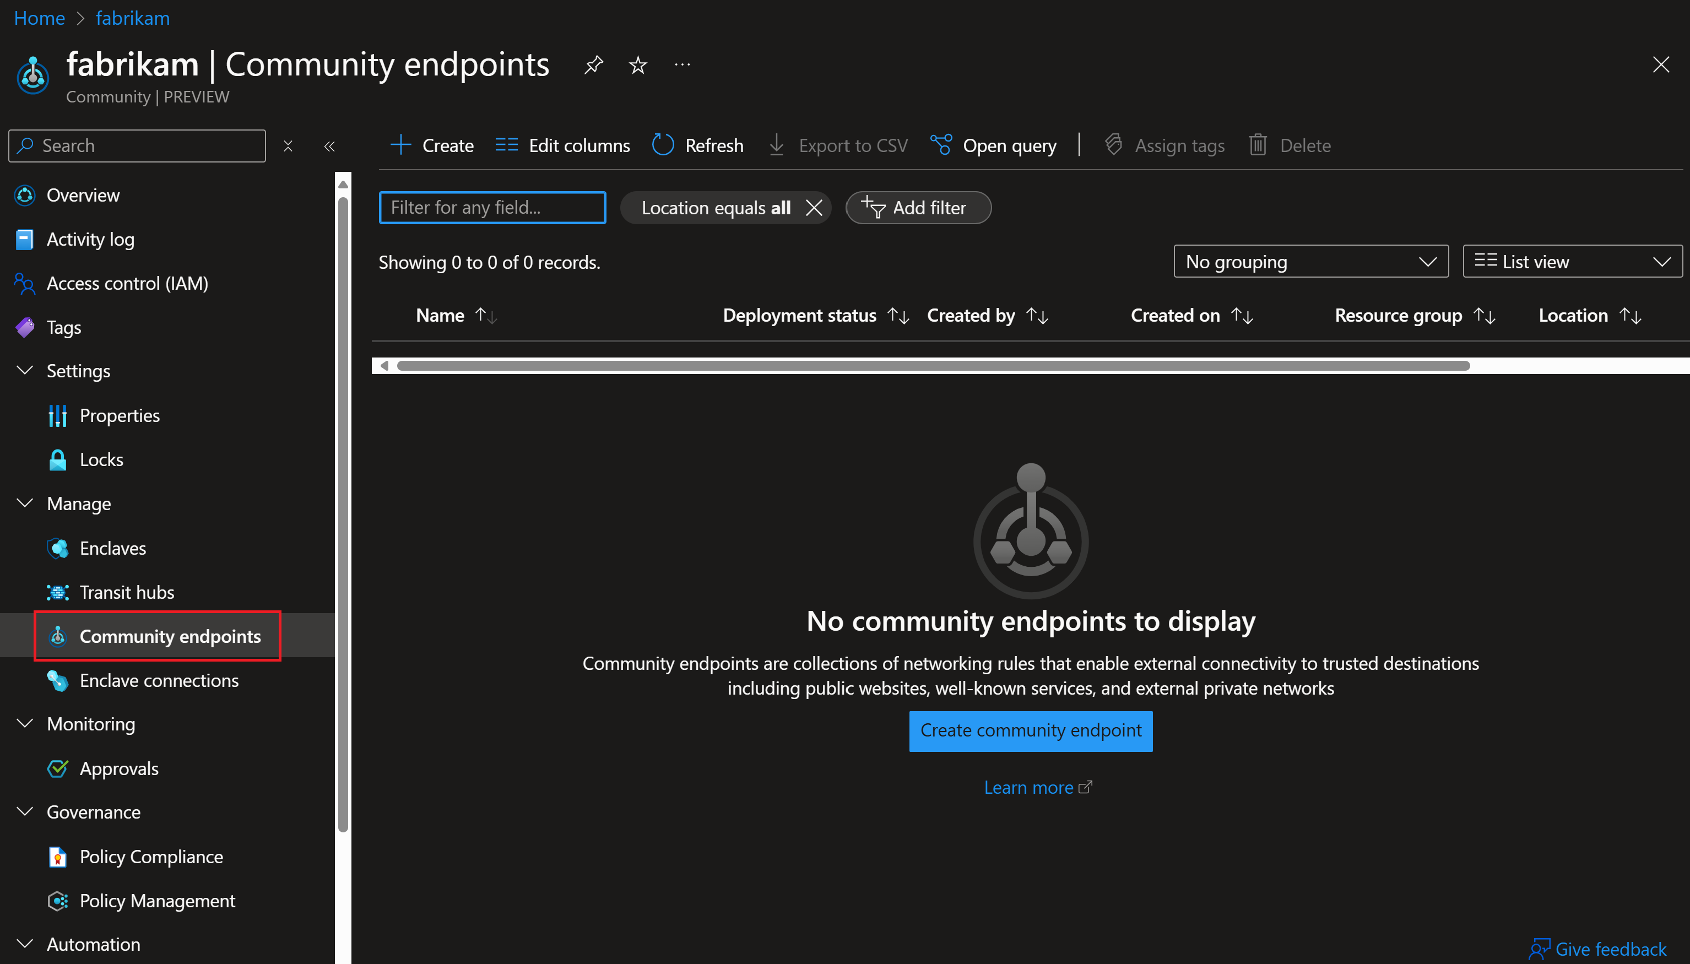
Task: Sort by Deployment status column
Action: point(816,316)
